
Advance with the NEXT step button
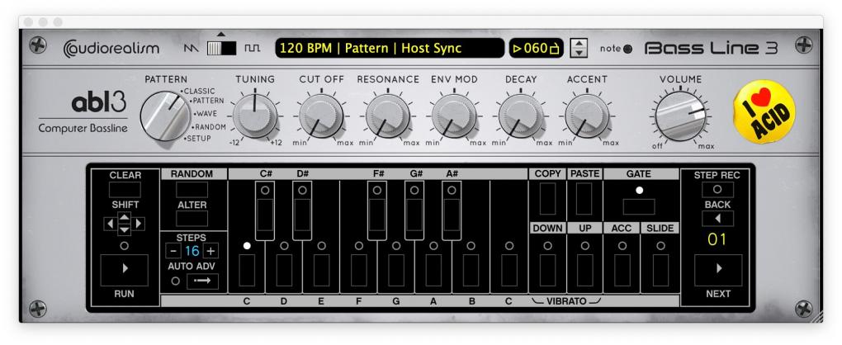point(718,270)
